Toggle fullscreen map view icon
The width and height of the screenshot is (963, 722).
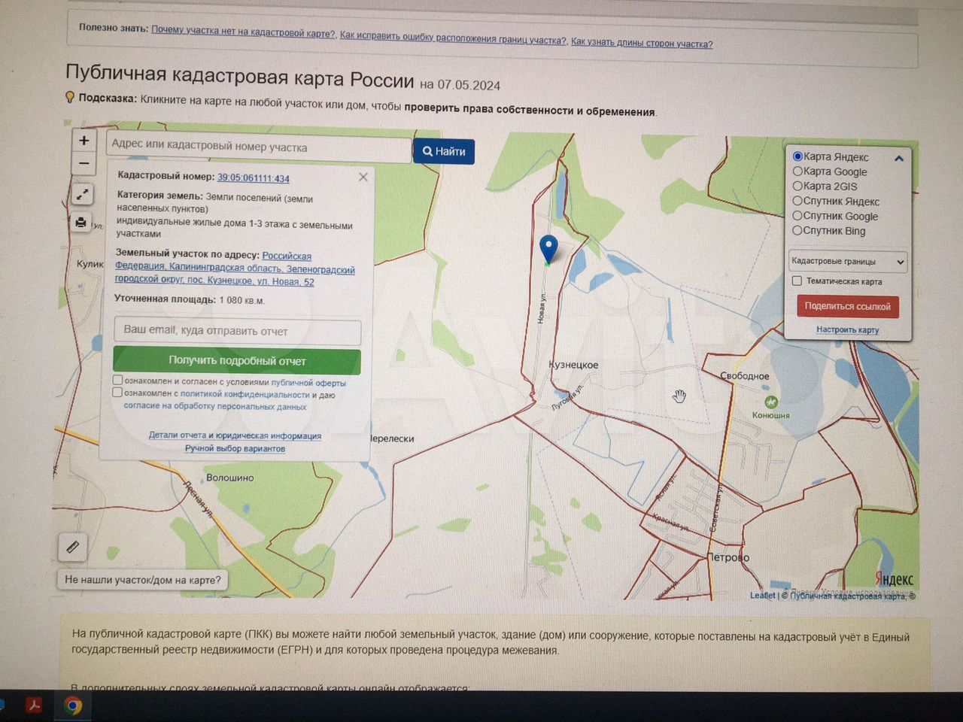click(x=82, y=195)
